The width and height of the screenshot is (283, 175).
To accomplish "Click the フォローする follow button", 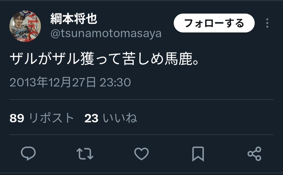I will (x=214, y=23).
